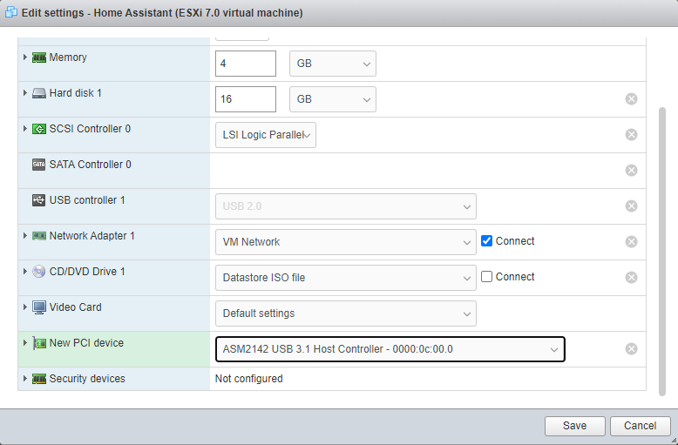Click the CD/DVD Drive 1 disc icon
This screenshot has height=445, width=678.
(x=39, y=272)
